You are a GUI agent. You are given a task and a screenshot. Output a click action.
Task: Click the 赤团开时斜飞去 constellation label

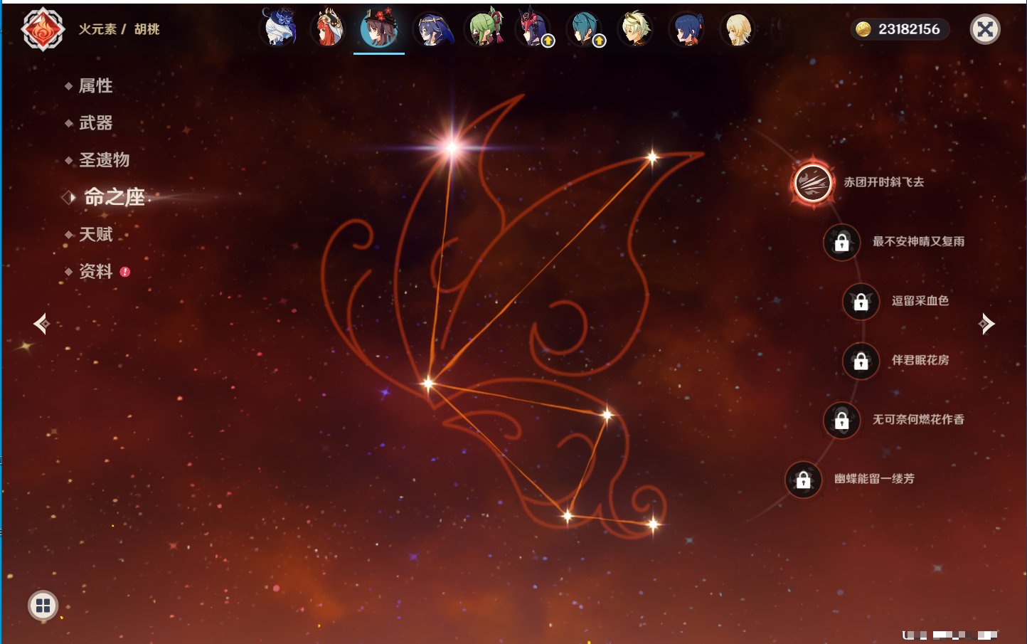click(x=884, y=182)
